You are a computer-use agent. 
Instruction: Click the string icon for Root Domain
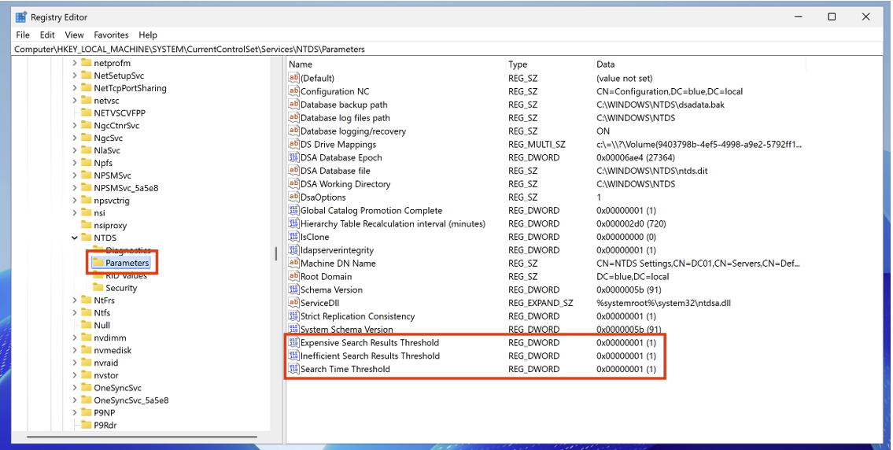294,277
